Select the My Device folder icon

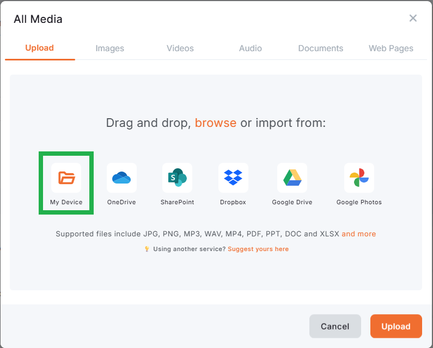point(66,178)
